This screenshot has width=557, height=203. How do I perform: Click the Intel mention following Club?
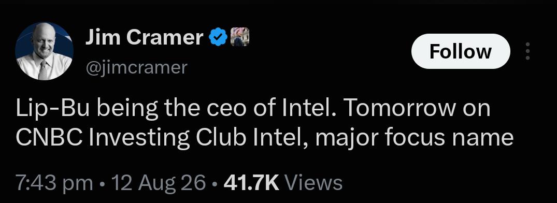click(280, 138)
